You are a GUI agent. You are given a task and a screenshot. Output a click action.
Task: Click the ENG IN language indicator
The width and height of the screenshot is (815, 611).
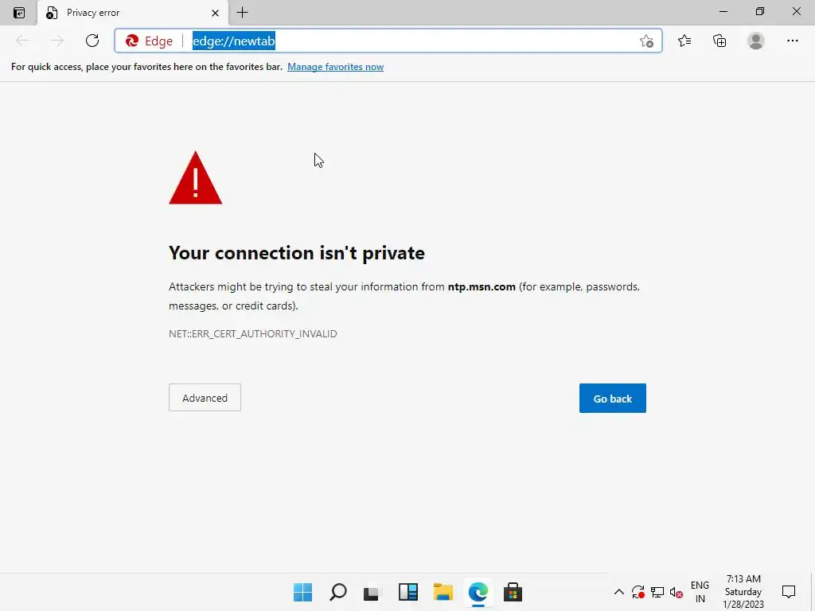point(700,592)
